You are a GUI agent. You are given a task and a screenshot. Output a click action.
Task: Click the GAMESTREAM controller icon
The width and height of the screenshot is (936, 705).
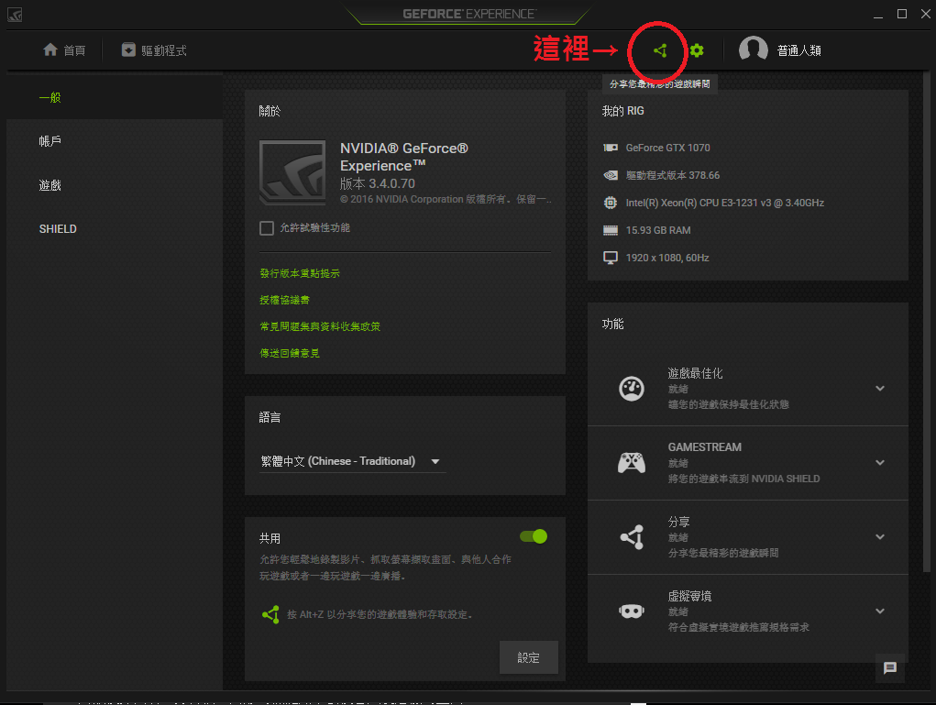[x=632, y=463]
